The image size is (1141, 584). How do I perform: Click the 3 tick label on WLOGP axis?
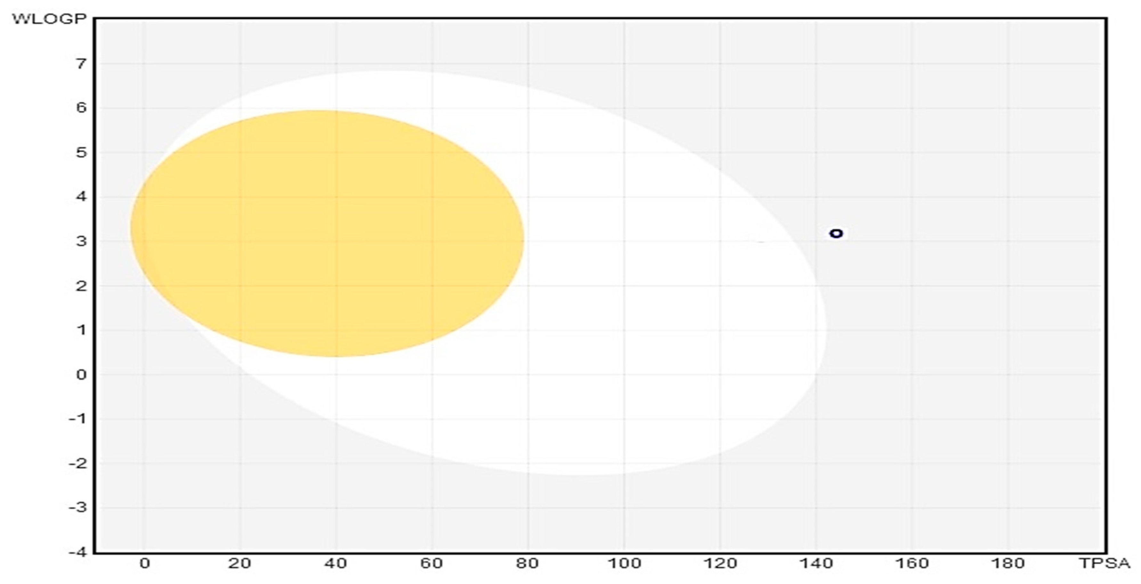tap(81, 241)
